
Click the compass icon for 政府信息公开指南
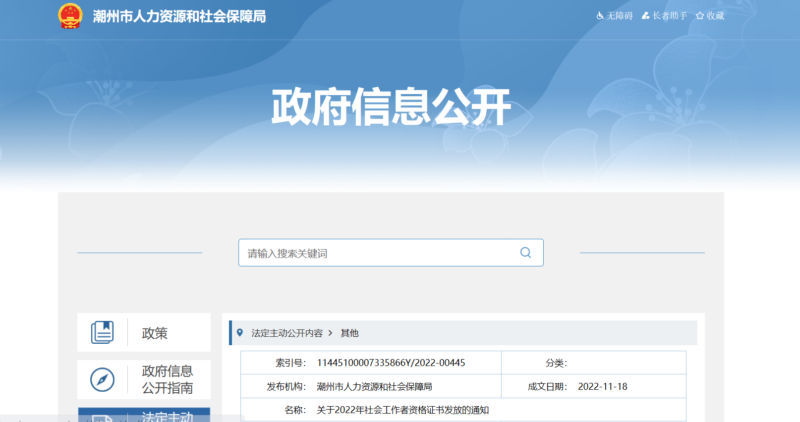tap(102, 380)
